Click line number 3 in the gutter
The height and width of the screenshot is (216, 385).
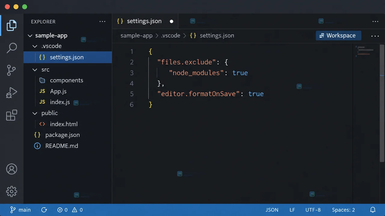[x=132, y=73]
